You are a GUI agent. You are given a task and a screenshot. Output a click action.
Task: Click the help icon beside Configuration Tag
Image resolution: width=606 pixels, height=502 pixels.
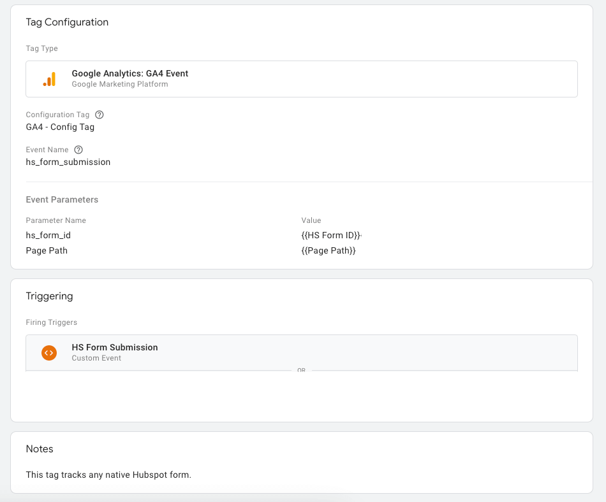99,115
